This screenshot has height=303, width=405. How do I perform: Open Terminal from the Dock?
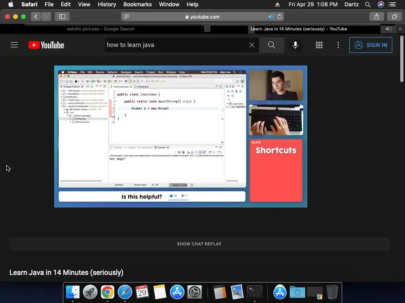point(255,292)
